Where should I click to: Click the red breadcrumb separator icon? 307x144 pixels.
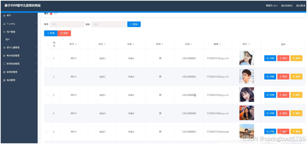coord(51,14)
